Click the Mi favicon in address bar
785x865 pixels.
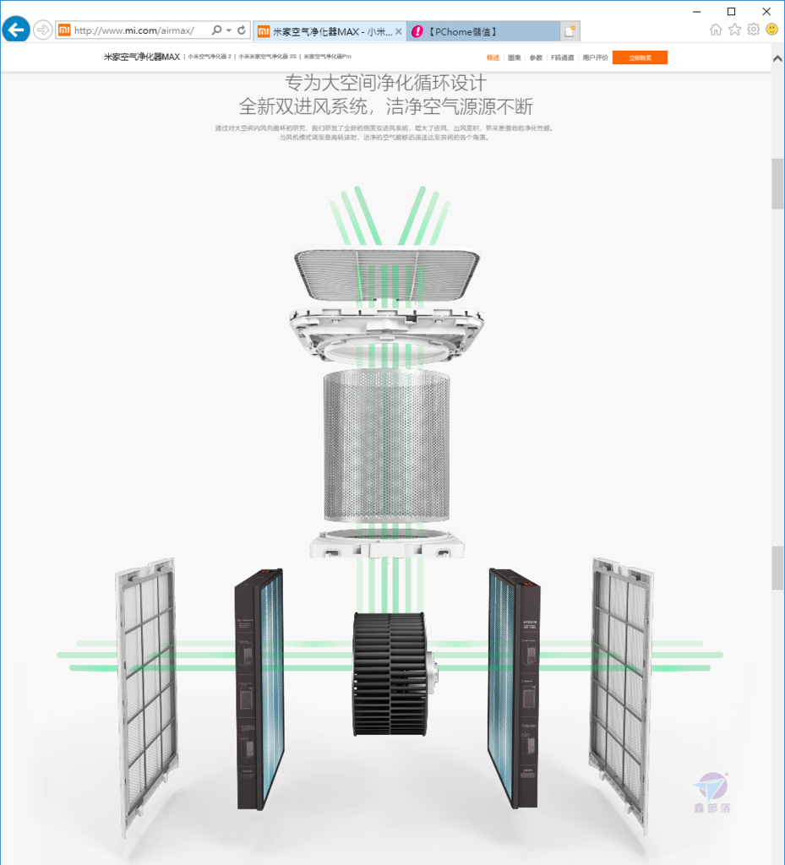coord(64,30)
